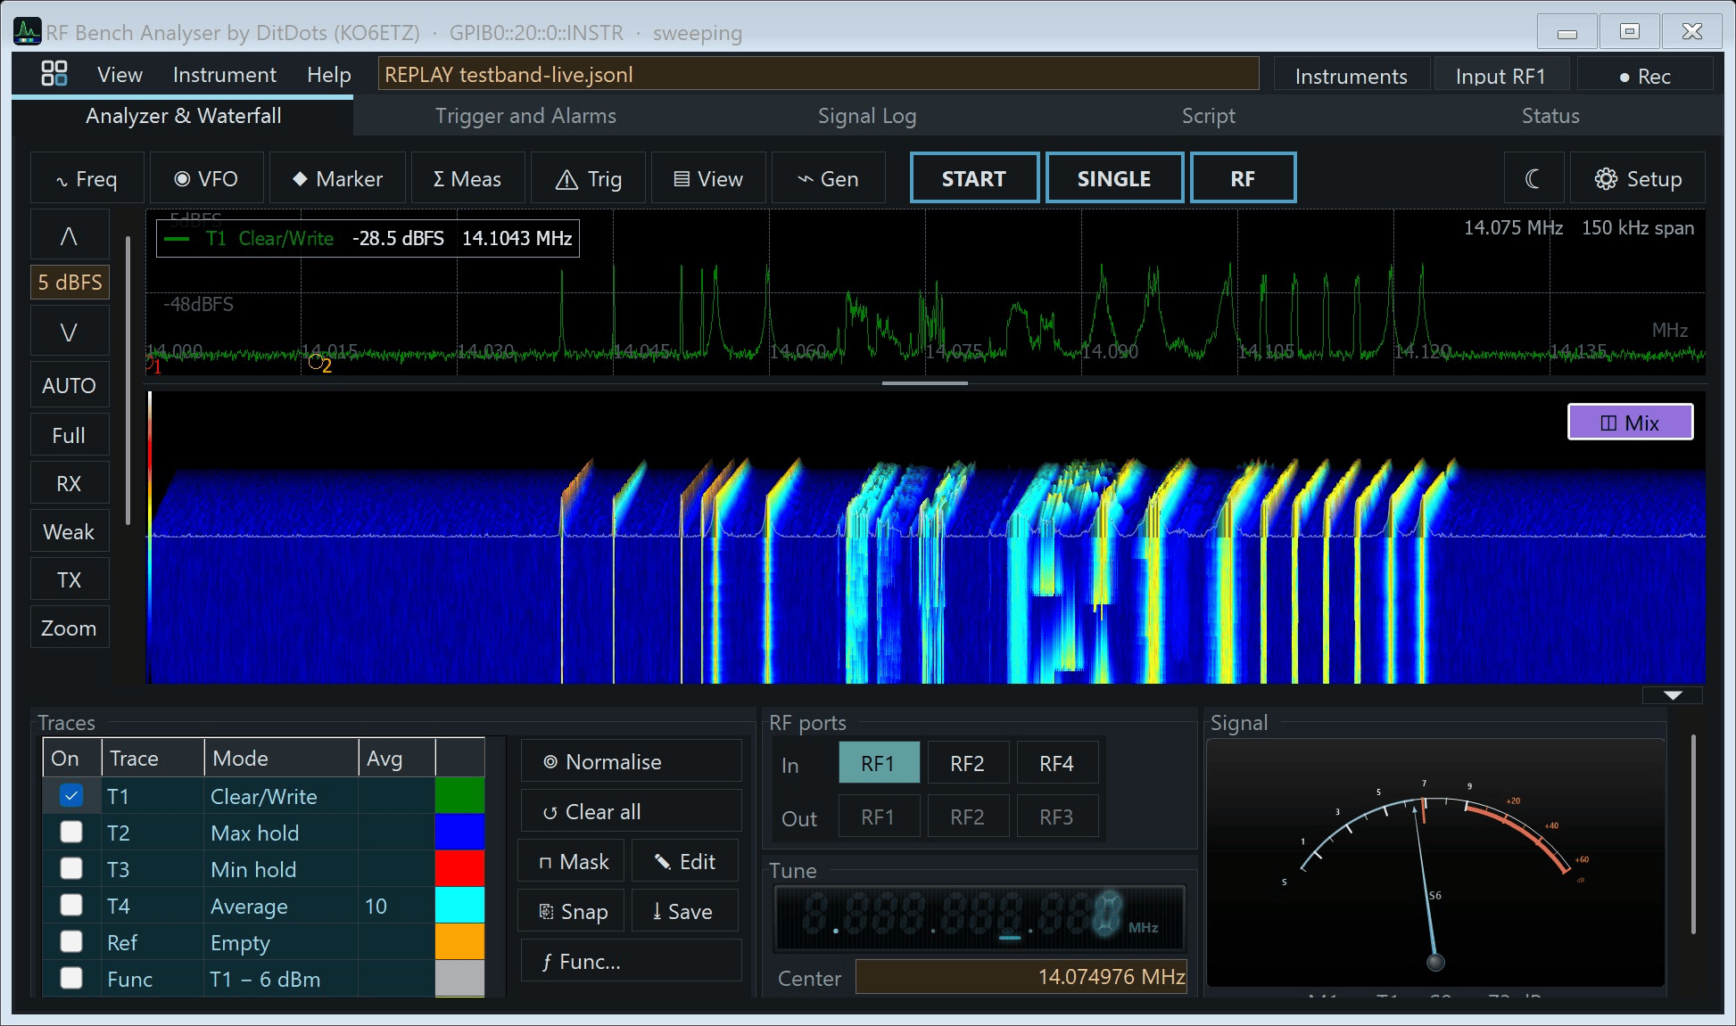This screenshot has height=1026, width=1736.
Task: Start sweeping with START button
Action: point(974,178)
